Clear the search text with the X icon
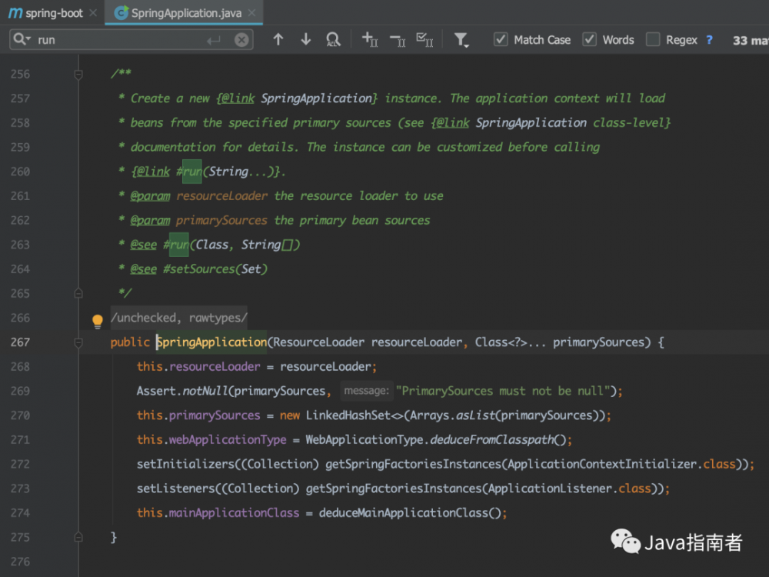The width and height of the screenshot is (769, 577). tap(242, 39)
